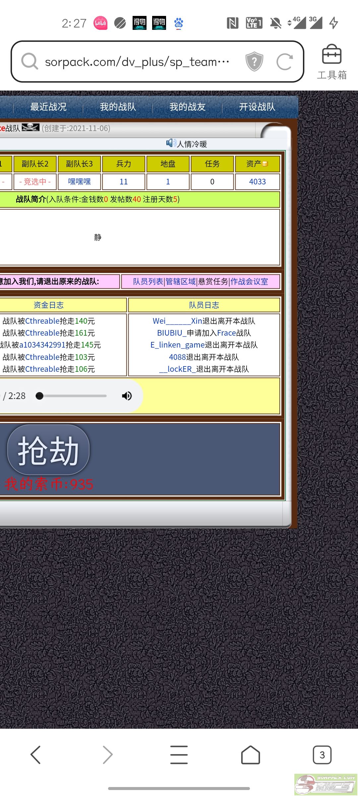The height and width of the screenshot is (796, 358).
Task: Open the browser hamburger menu
Action: point(179,755)
